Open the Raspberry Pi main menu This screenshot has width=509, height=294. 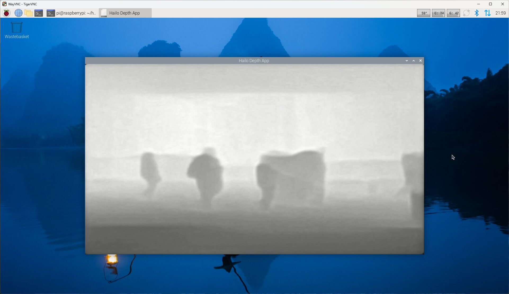7,13
